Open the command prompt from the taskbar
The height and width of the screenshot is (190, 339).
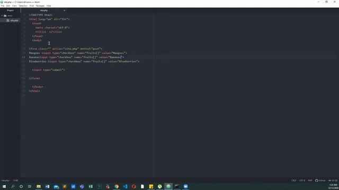pos(177,186)
